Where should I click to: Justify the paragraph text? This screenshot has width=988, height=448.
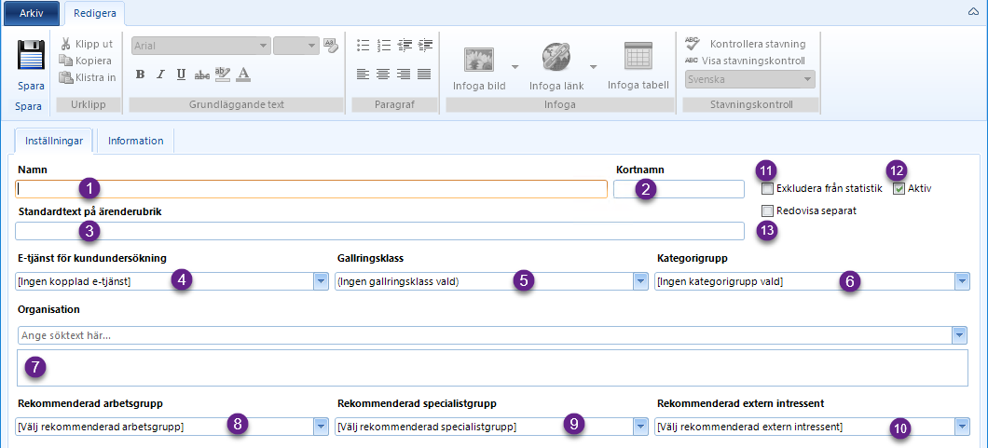[424, 75]
